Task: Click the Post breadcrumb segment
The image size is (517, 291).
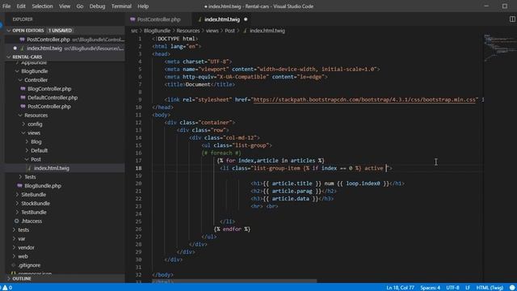Action: tap(229, 31)
